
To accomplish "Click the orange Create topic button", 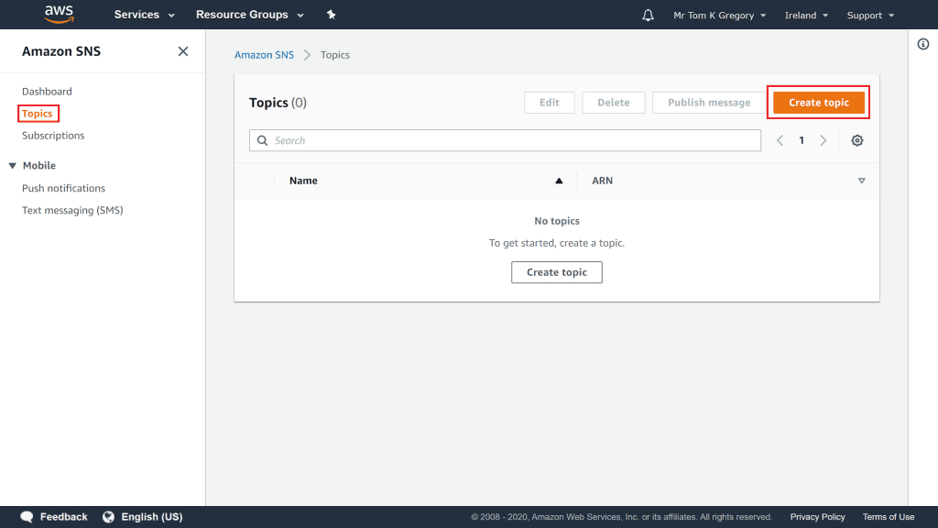I will coord(818,103).
